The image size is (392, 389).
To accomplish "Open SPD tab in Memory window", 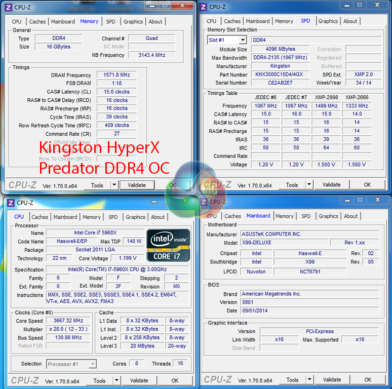I will pos(110,22).
